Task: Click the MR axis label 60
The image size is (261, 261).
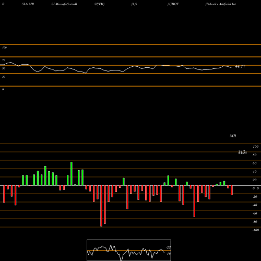Action: click(x=254, y=163)
